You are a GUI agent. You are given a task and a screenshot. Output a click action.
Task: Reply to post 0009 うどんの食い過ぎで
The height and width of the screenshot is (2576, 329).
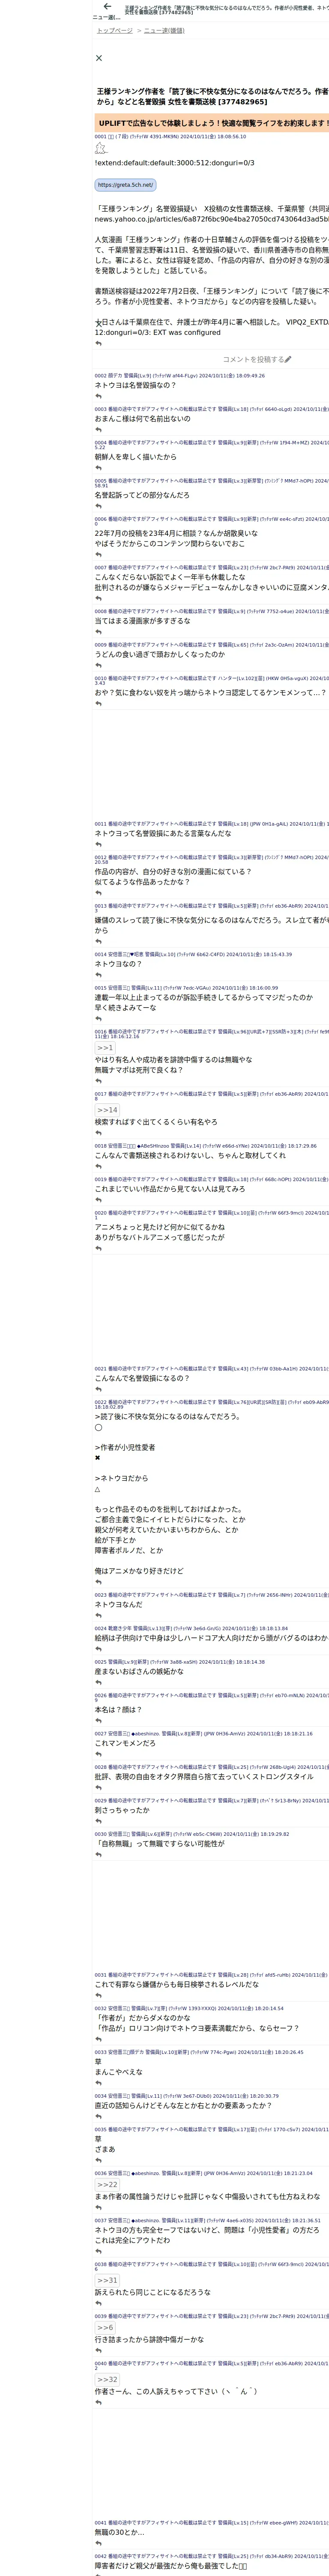tap(98, 666)
